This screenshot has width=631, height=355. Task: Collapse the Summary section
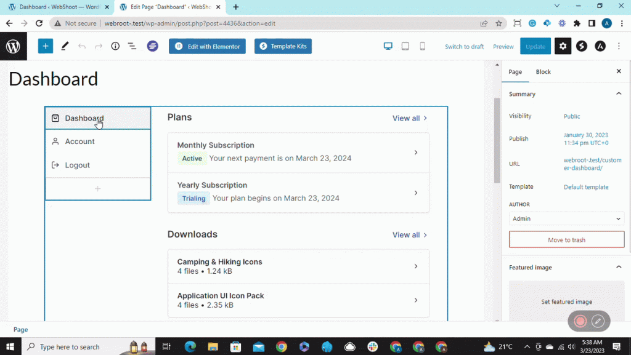tap(619, 94)
